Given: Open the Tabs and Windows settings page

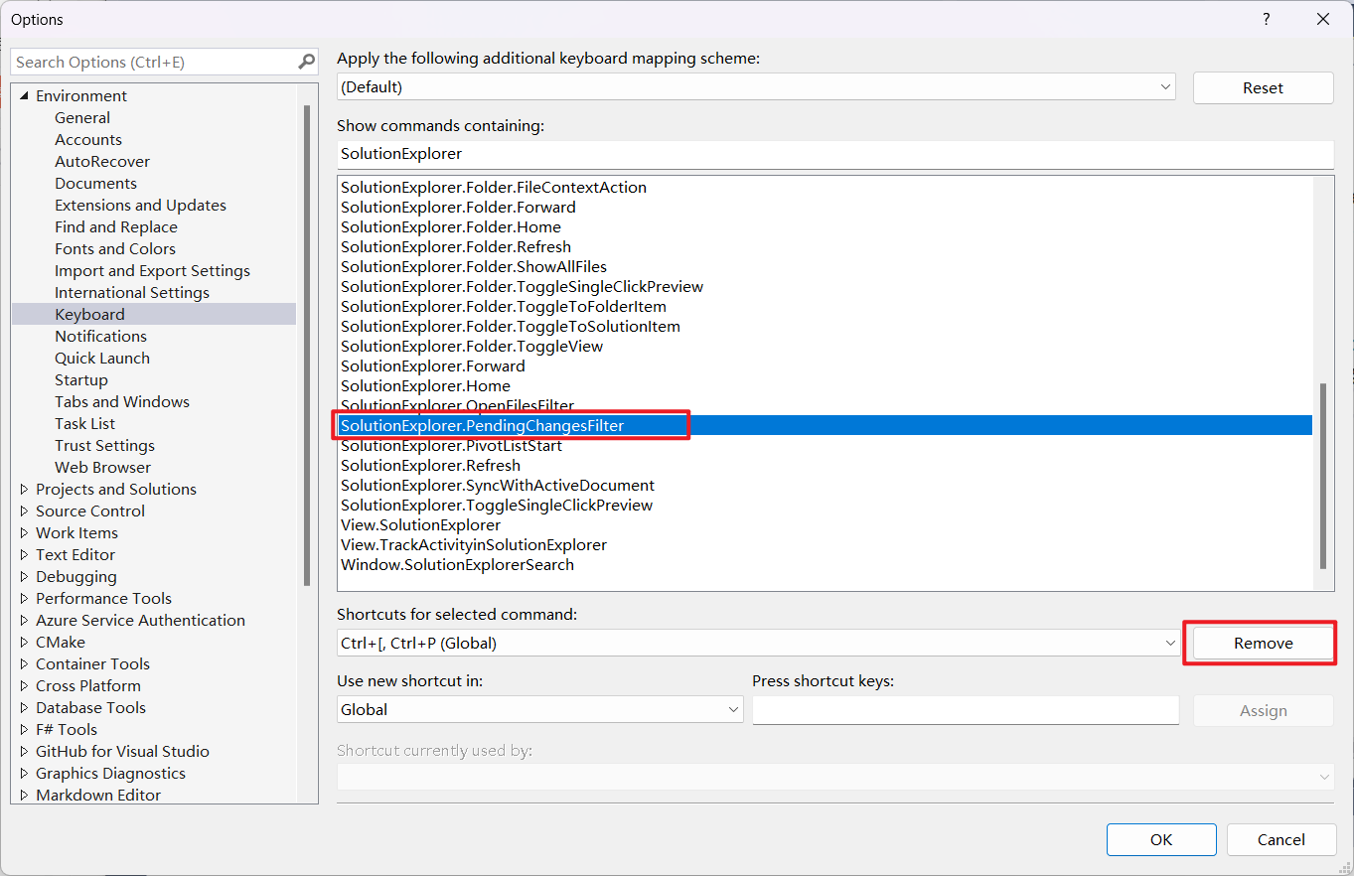Looking at the screenshot, I should (x=122, y=402).
